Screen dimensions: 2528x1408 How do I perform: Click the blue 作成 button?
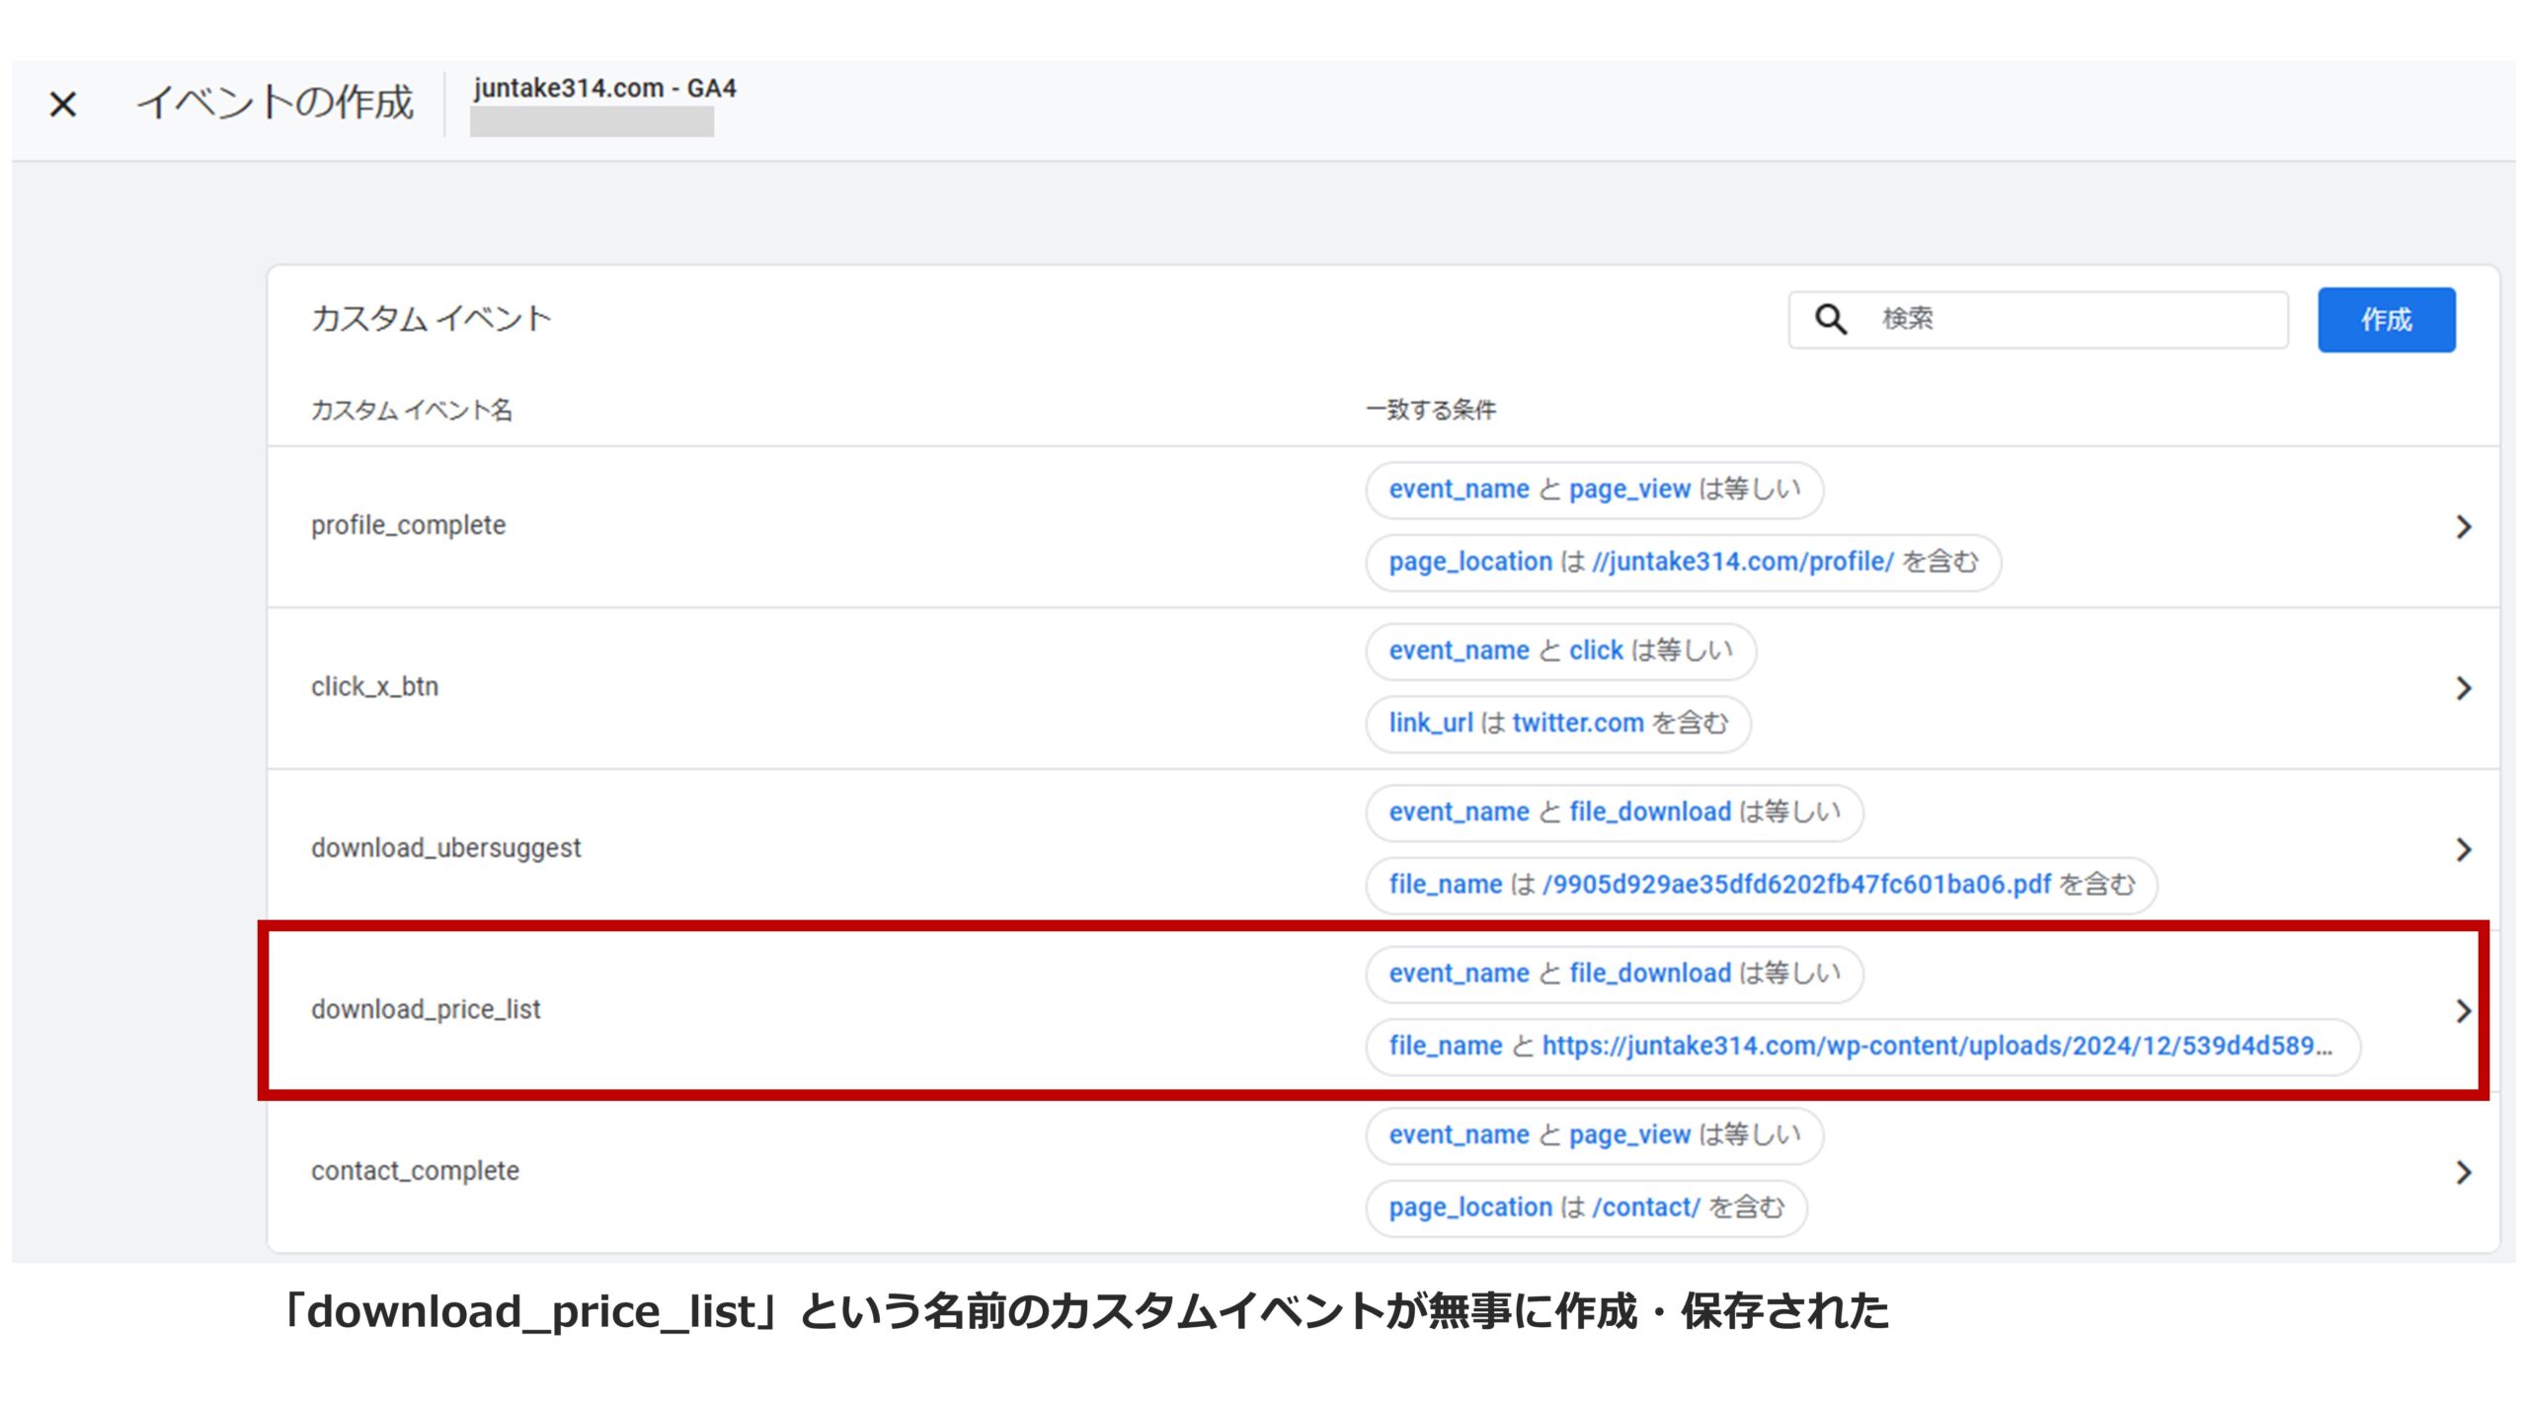[2386, 318]
